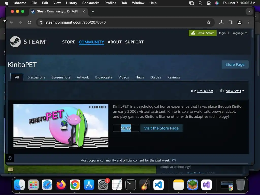The image size is (260, 195).
Task: Open Safari from the Dock
Action: click(47, 185)
